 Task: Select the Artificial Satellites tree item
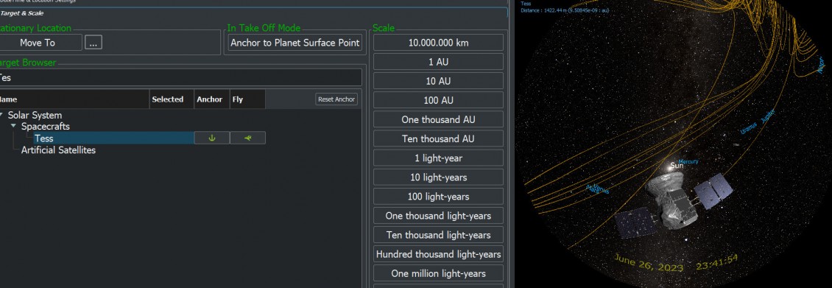click(x=58, y=150)
